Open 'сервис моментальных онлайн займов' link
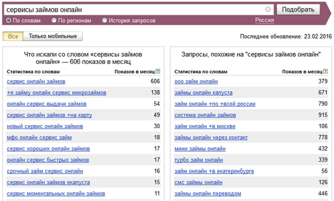This screenshot has width=334, height=201. (56, 194)
